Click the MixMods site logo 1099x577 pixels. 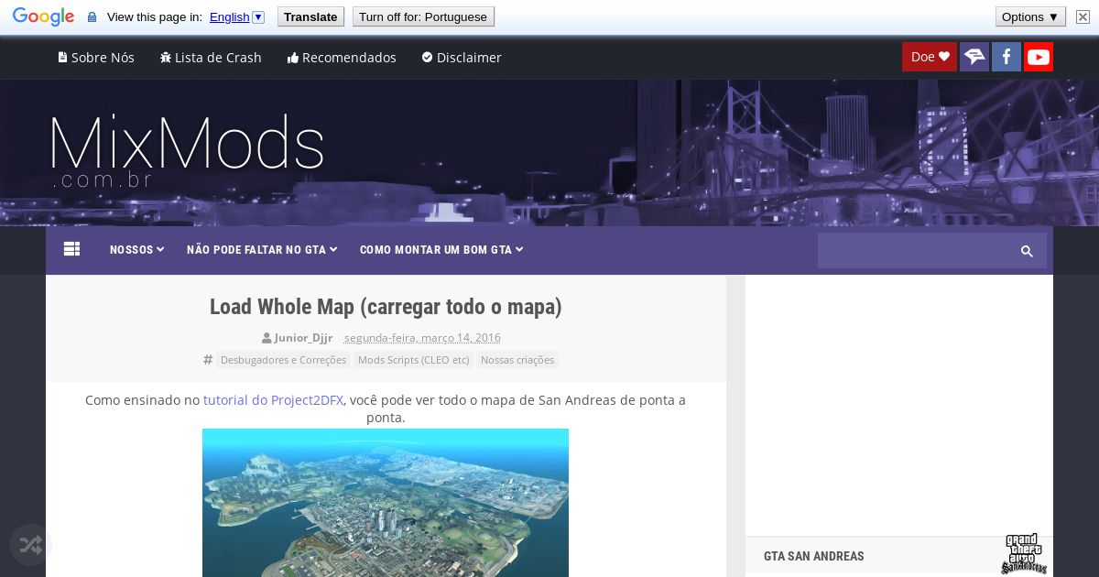[x=187, y=151]
